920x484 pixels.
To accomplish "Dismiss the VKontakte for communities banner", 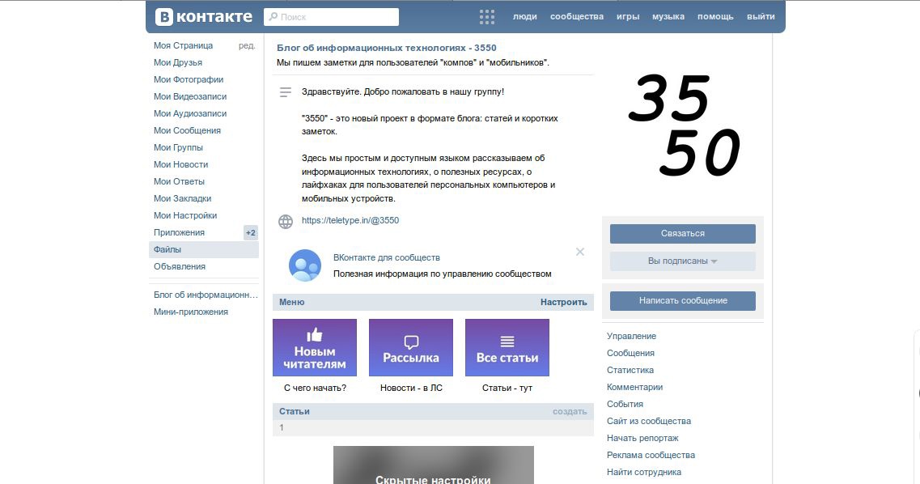I will [x=580, y=252].
